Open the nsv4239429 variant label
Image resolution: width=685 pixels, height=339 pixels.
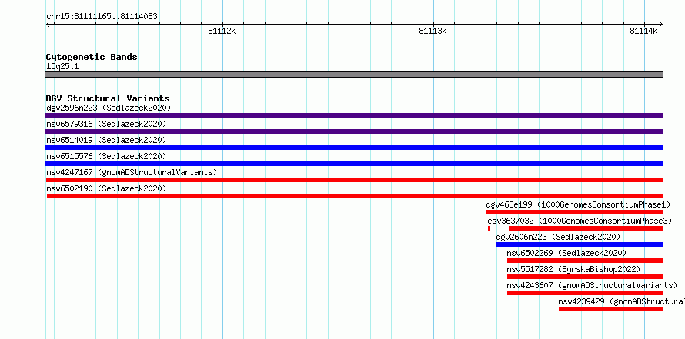tap(621, 301)
